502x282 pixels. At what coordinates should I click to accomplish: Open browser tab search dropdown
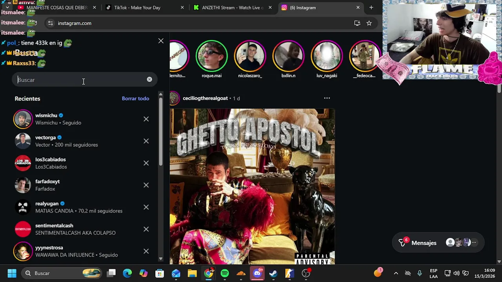point(7,7)
